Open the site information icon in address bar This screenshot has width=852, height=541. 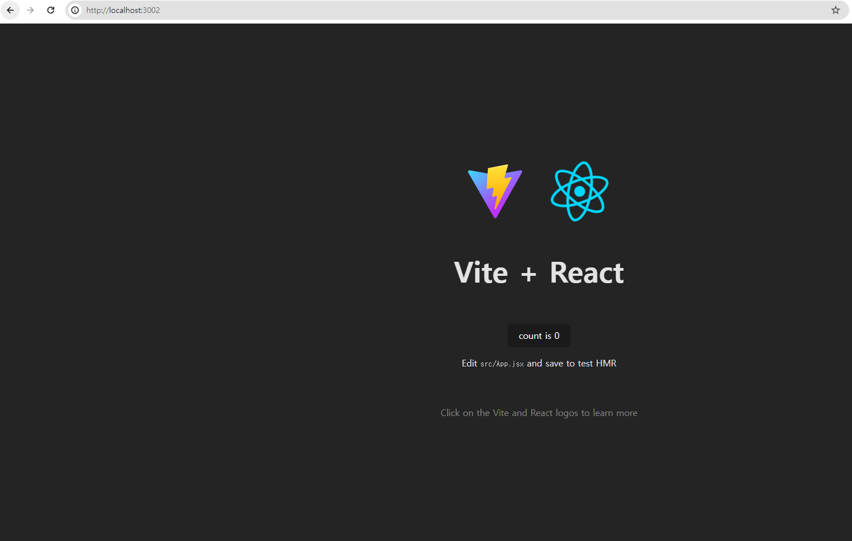(x=75, y=10)
